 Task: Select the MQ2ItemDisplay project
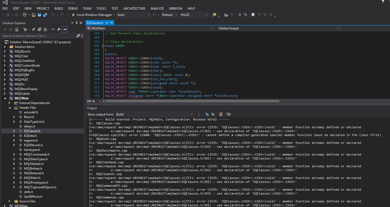pyautogui.click(x=26, y=89)
